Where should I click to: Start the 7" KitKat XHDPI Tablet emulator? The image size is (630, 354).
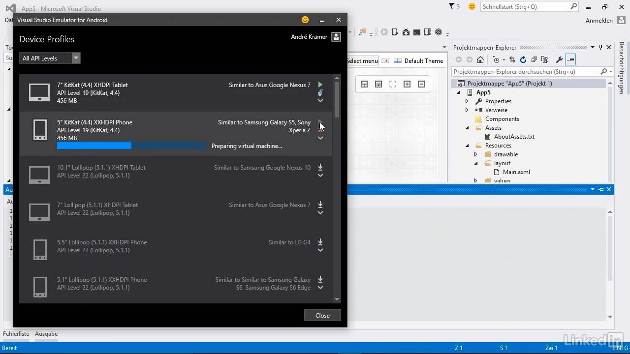coord(320,85)
